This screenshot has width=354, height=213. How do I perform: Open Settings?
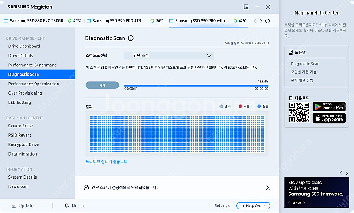tap(222, 205)
